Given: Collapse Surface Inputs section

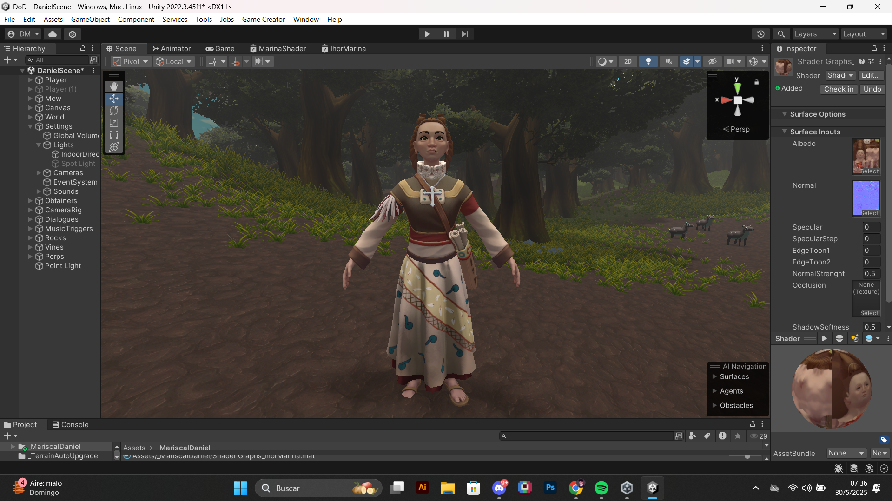Looking at the screenshot, I should pos(785,132).
